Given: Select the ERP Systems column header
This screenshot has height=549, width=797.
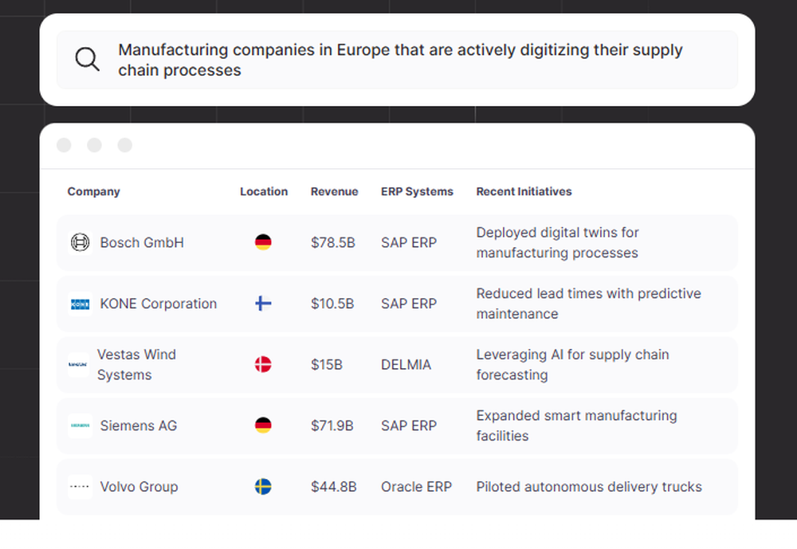Looking at the screenshot, I should [417, 191].
